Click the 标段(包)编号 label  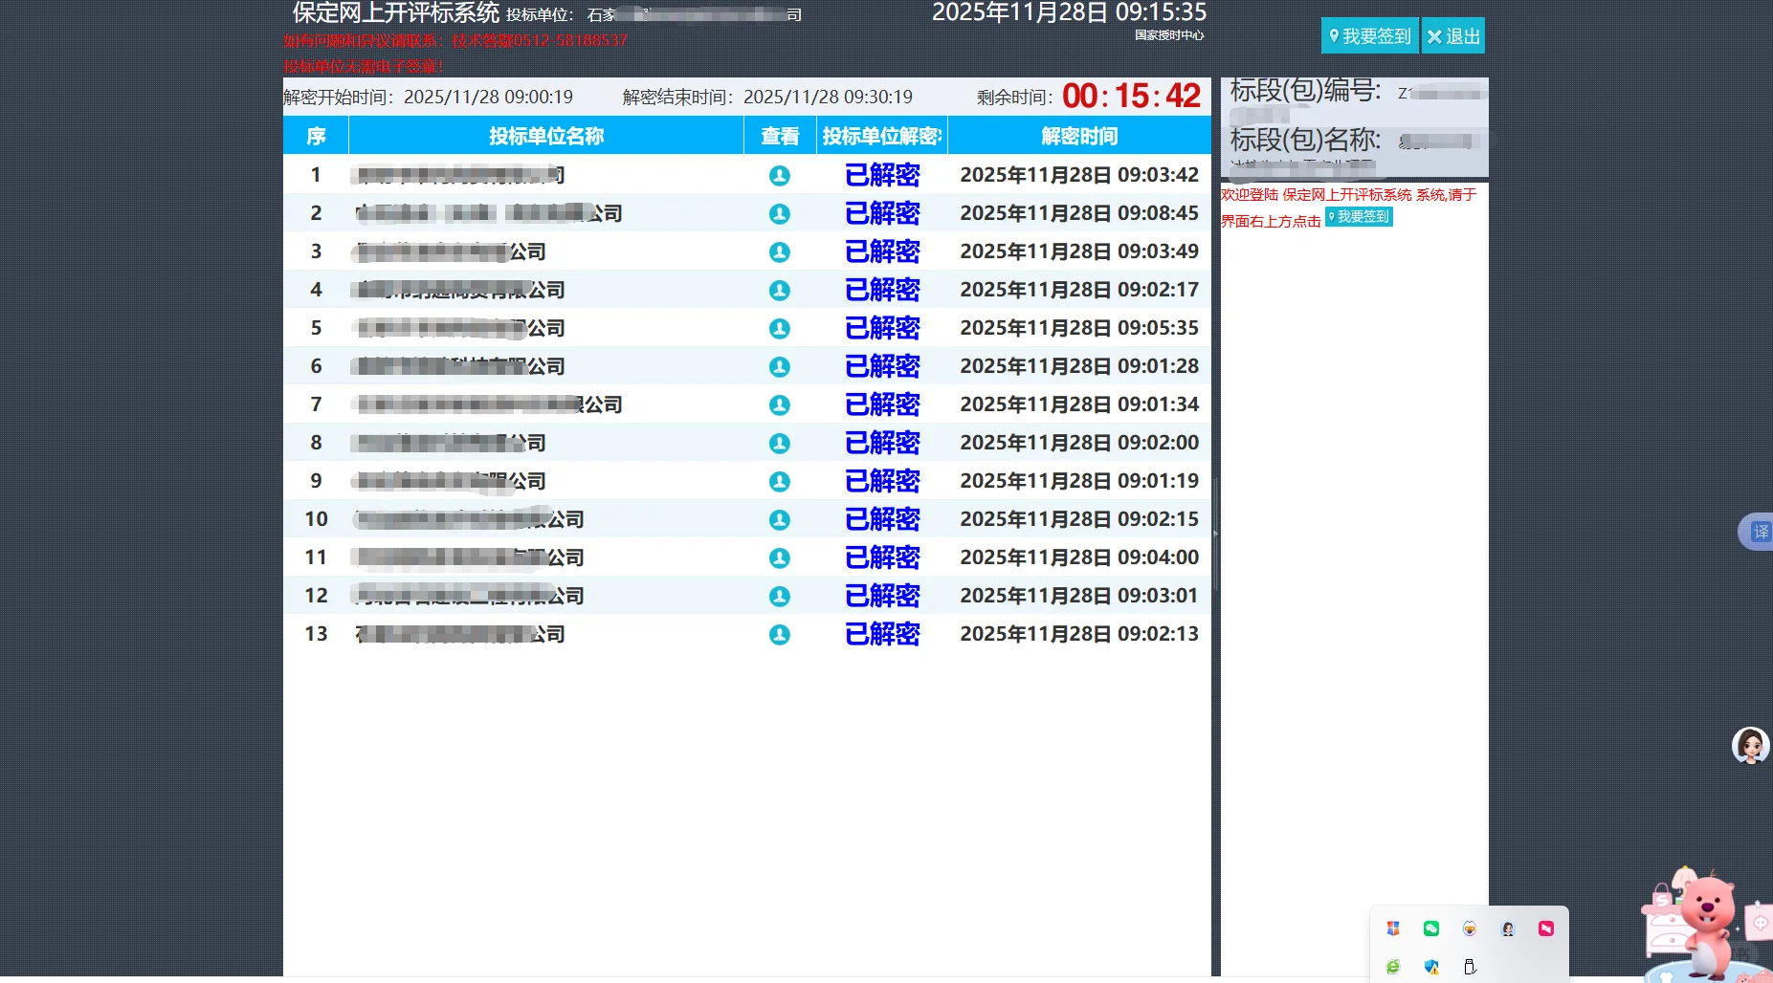coord(1305,91)
